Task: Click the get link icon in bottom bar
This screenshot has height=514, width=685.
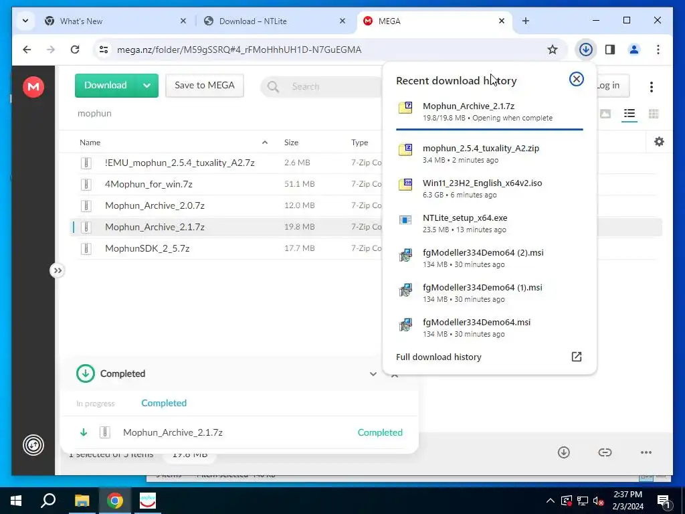Action: click(x=605, y=452)
